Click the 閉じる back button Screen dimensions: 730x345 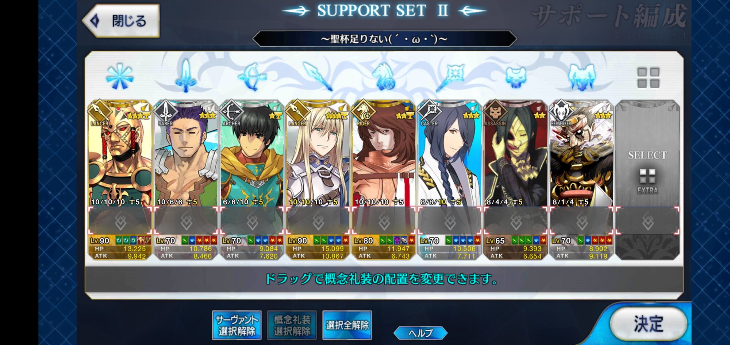point(121,21)
